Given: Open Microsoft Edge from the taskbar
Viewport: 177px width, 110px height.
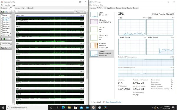Looking at the screenshot, I should tap(63, 108).
